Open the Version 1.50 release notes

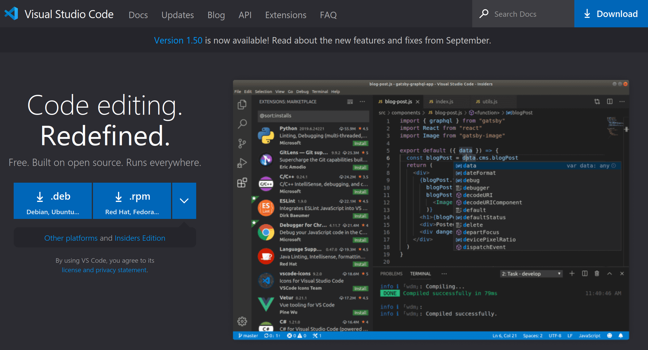tap(178, 40)
